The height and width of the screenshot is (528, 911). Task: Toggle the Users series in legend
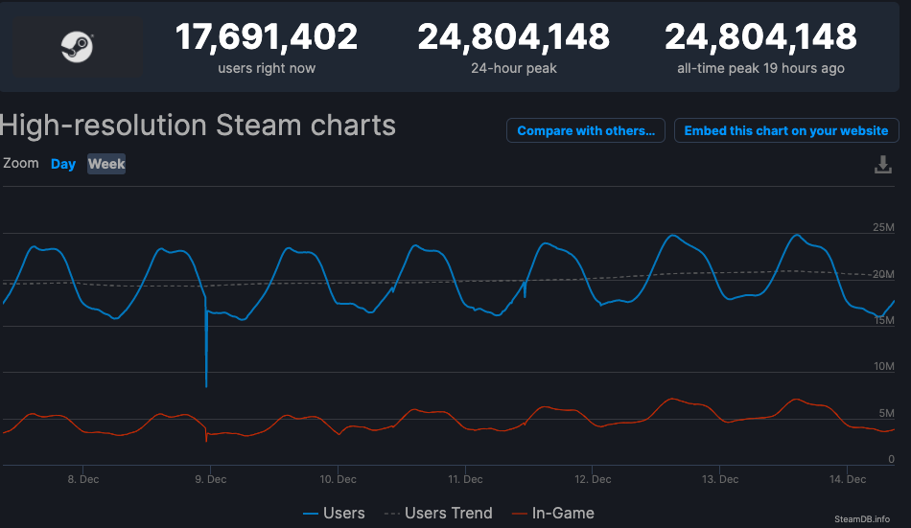(x=334, y=514)
